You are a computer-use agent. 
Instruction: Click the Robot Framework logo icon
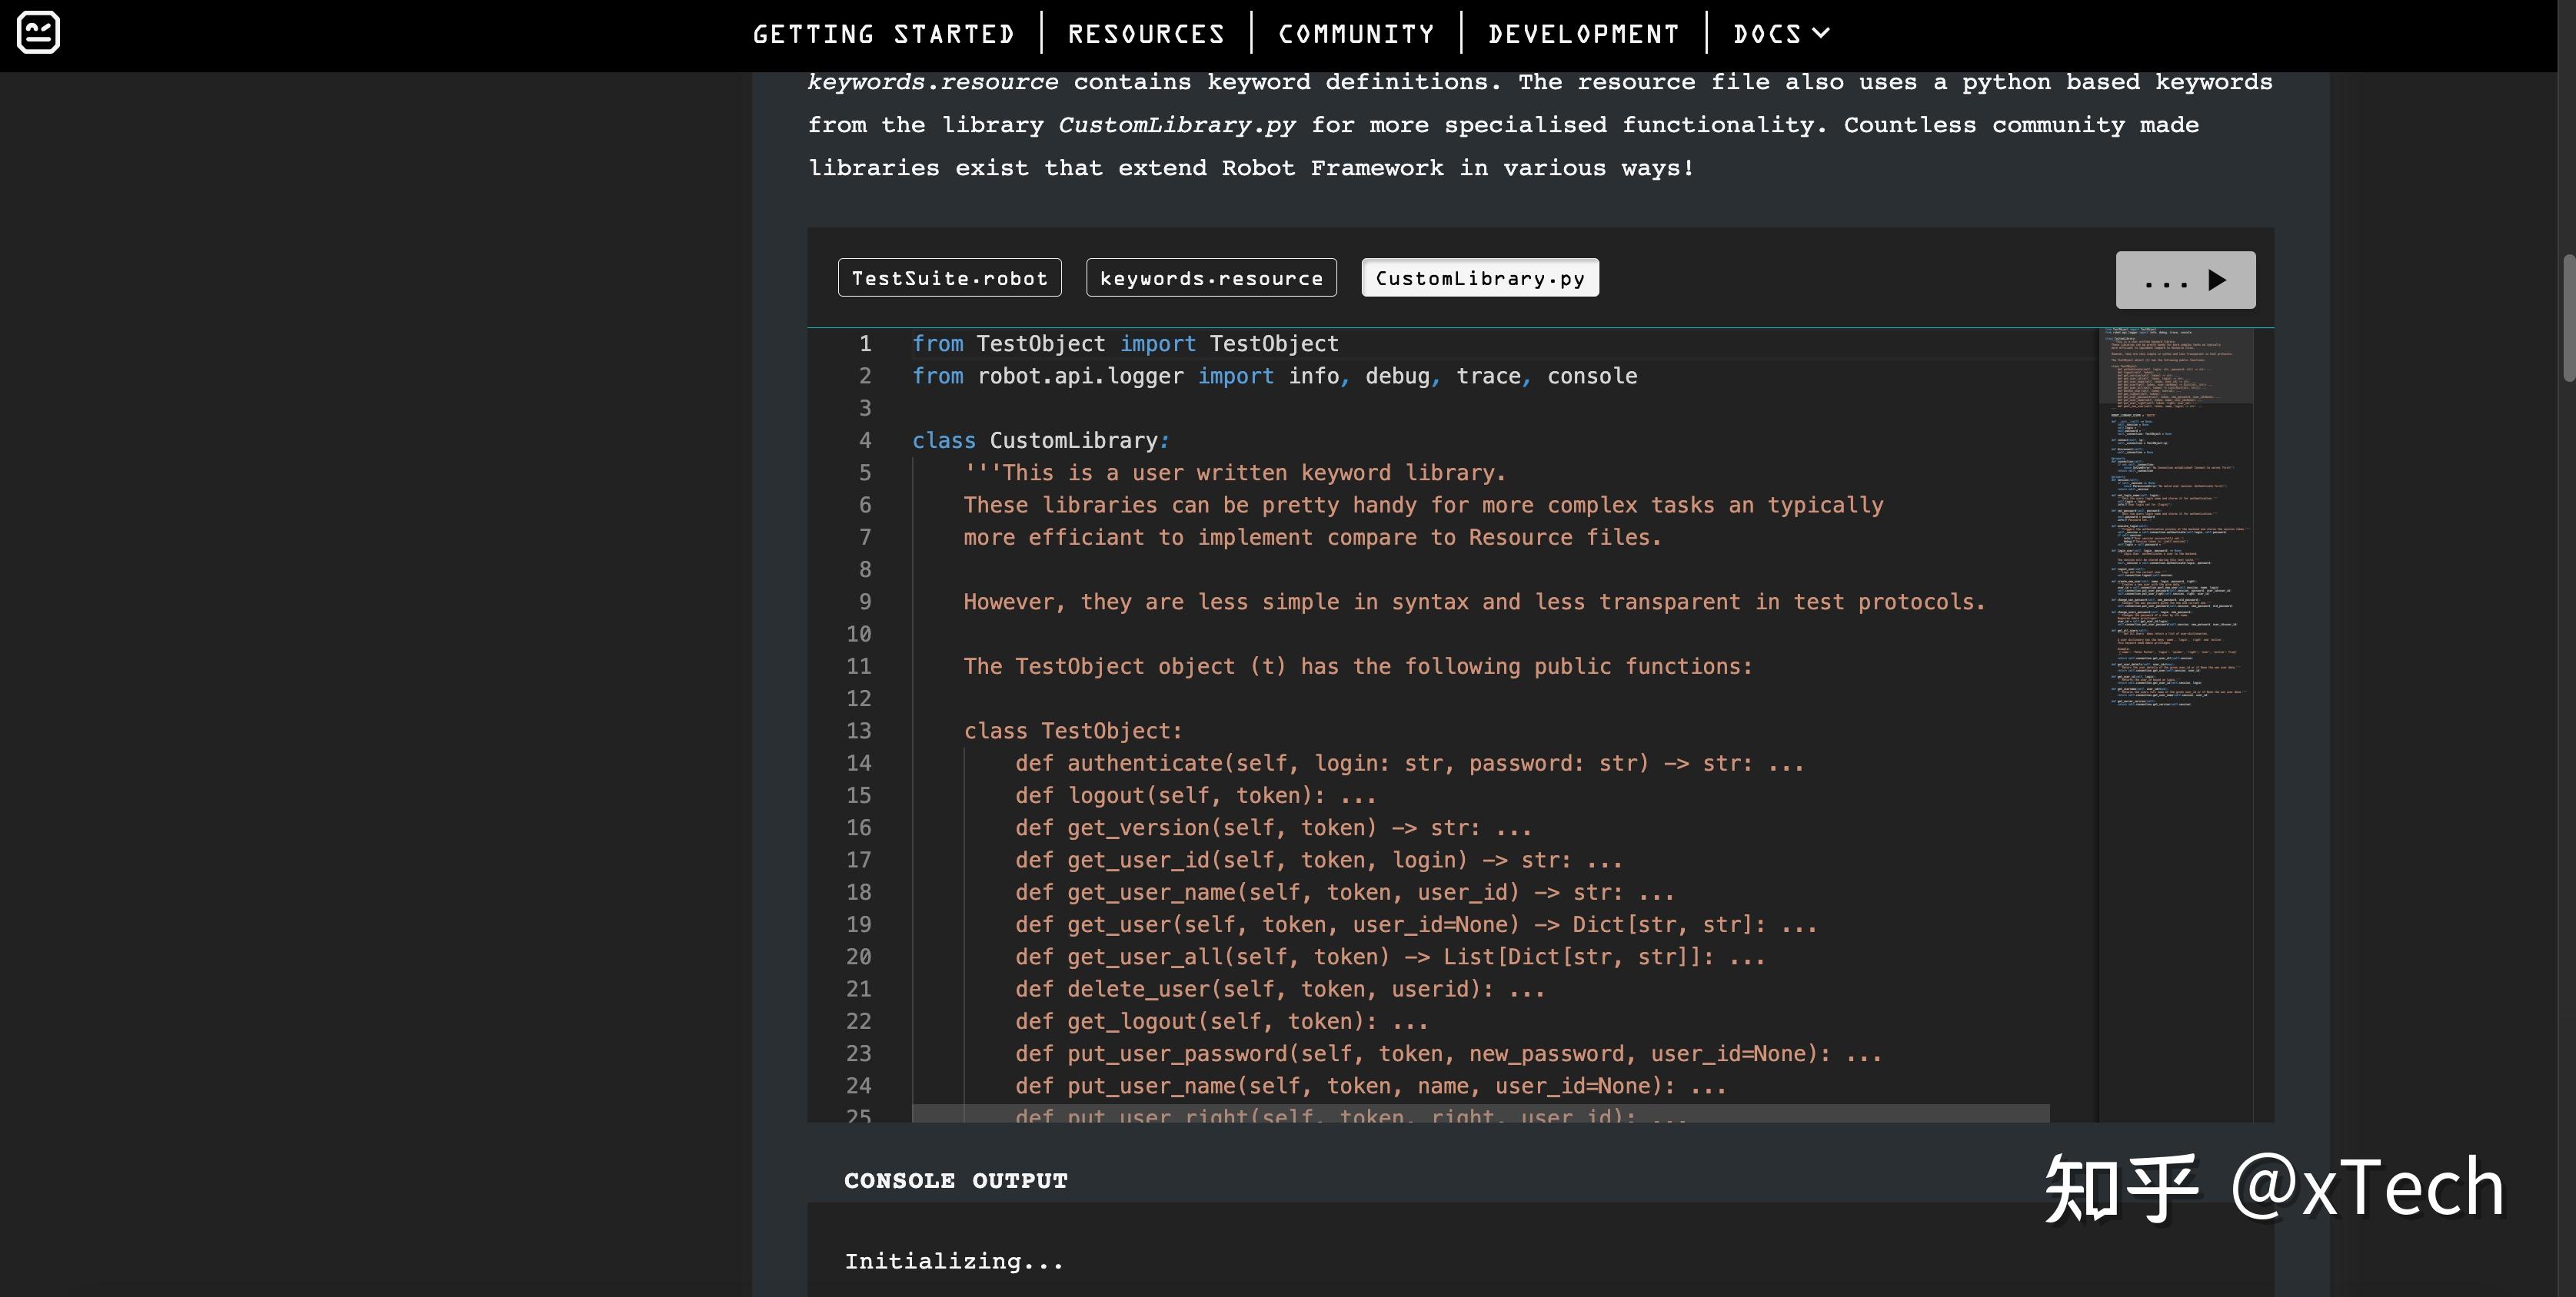[x=39, y=33]
